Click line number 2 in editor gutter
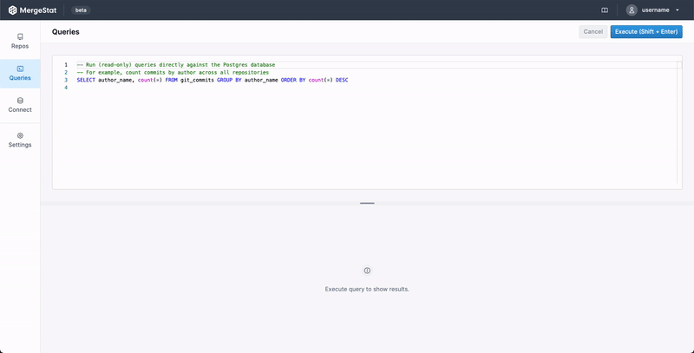The width and height of the screenshot is (694, 353). click(x=66, y=72)
